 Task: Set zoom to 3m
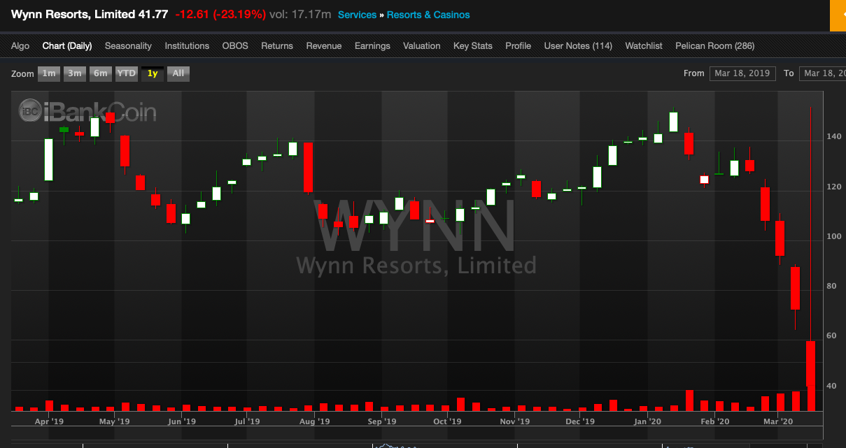pos(75,73)
